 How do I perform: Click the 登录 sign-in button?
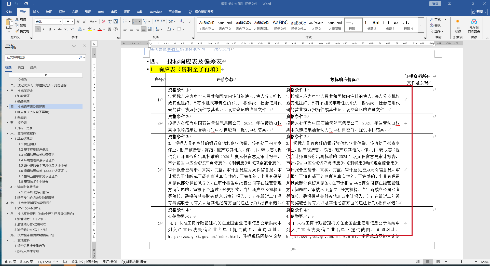tap(435, 4)
